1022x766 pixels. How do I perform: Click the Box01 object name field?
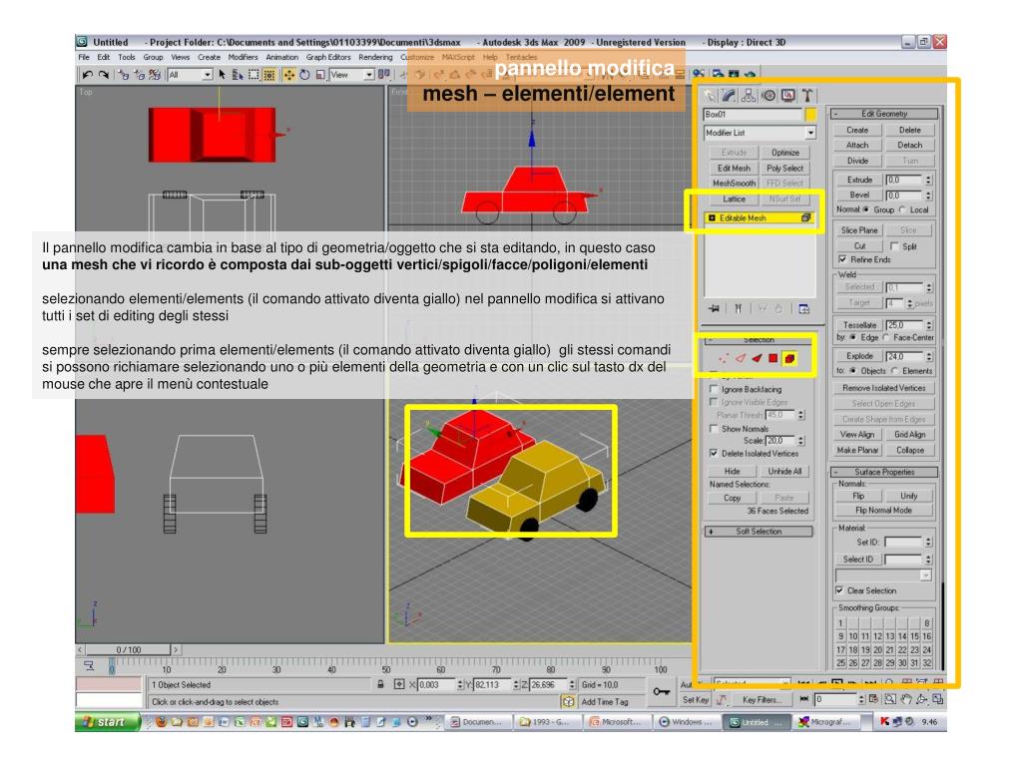(753, 115)
